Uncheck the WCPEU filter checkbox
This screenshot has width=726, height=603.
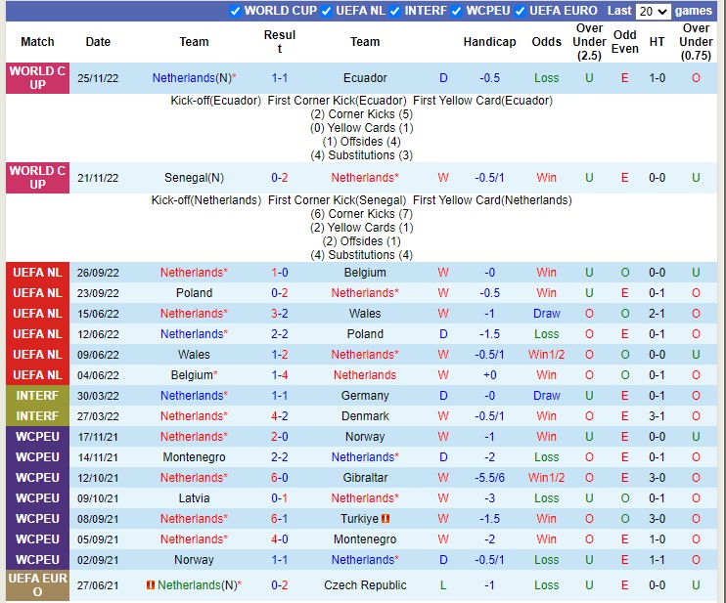(x=457, y=11)
